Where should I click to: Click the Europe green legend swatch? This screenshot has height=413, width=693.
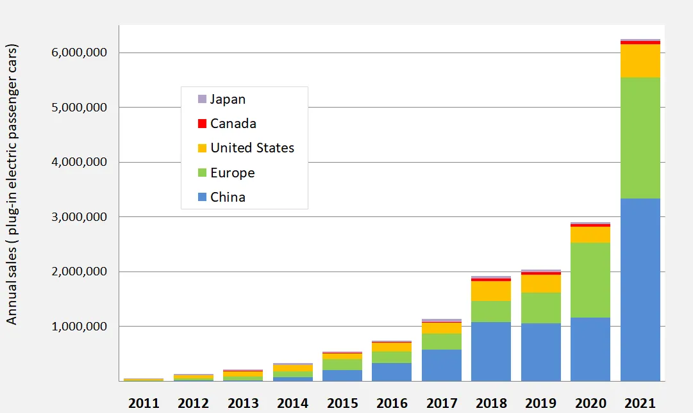[x=202, y=172]
